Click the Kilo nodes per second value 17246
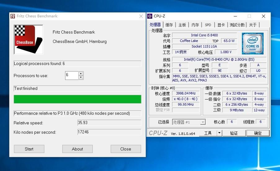This screenshot has height=171, width=280. click(x=109, y=132)
